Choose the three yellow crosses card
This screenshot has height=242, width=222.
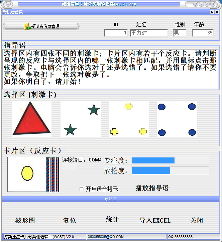(x=129, y=119)
